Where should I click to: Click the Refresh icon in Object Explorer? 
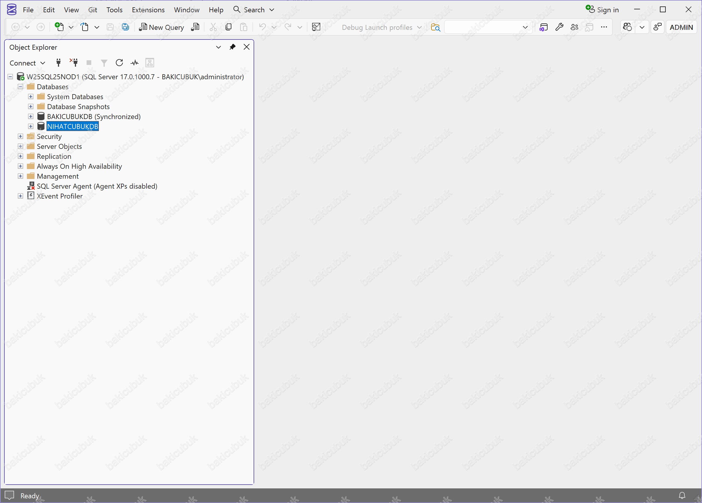119,63
